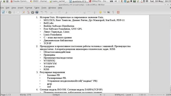Image resolution: width=171 pixels, height=96 pixels.
Task: Click the zoom in plus button
Action: pyautogui.click(x=164, y=95)
